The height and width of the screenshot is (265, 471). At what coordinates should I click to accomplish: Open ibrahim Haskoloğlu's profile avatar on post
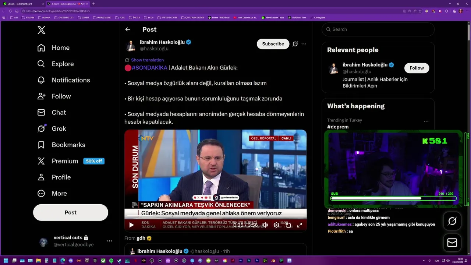(131, 46)
